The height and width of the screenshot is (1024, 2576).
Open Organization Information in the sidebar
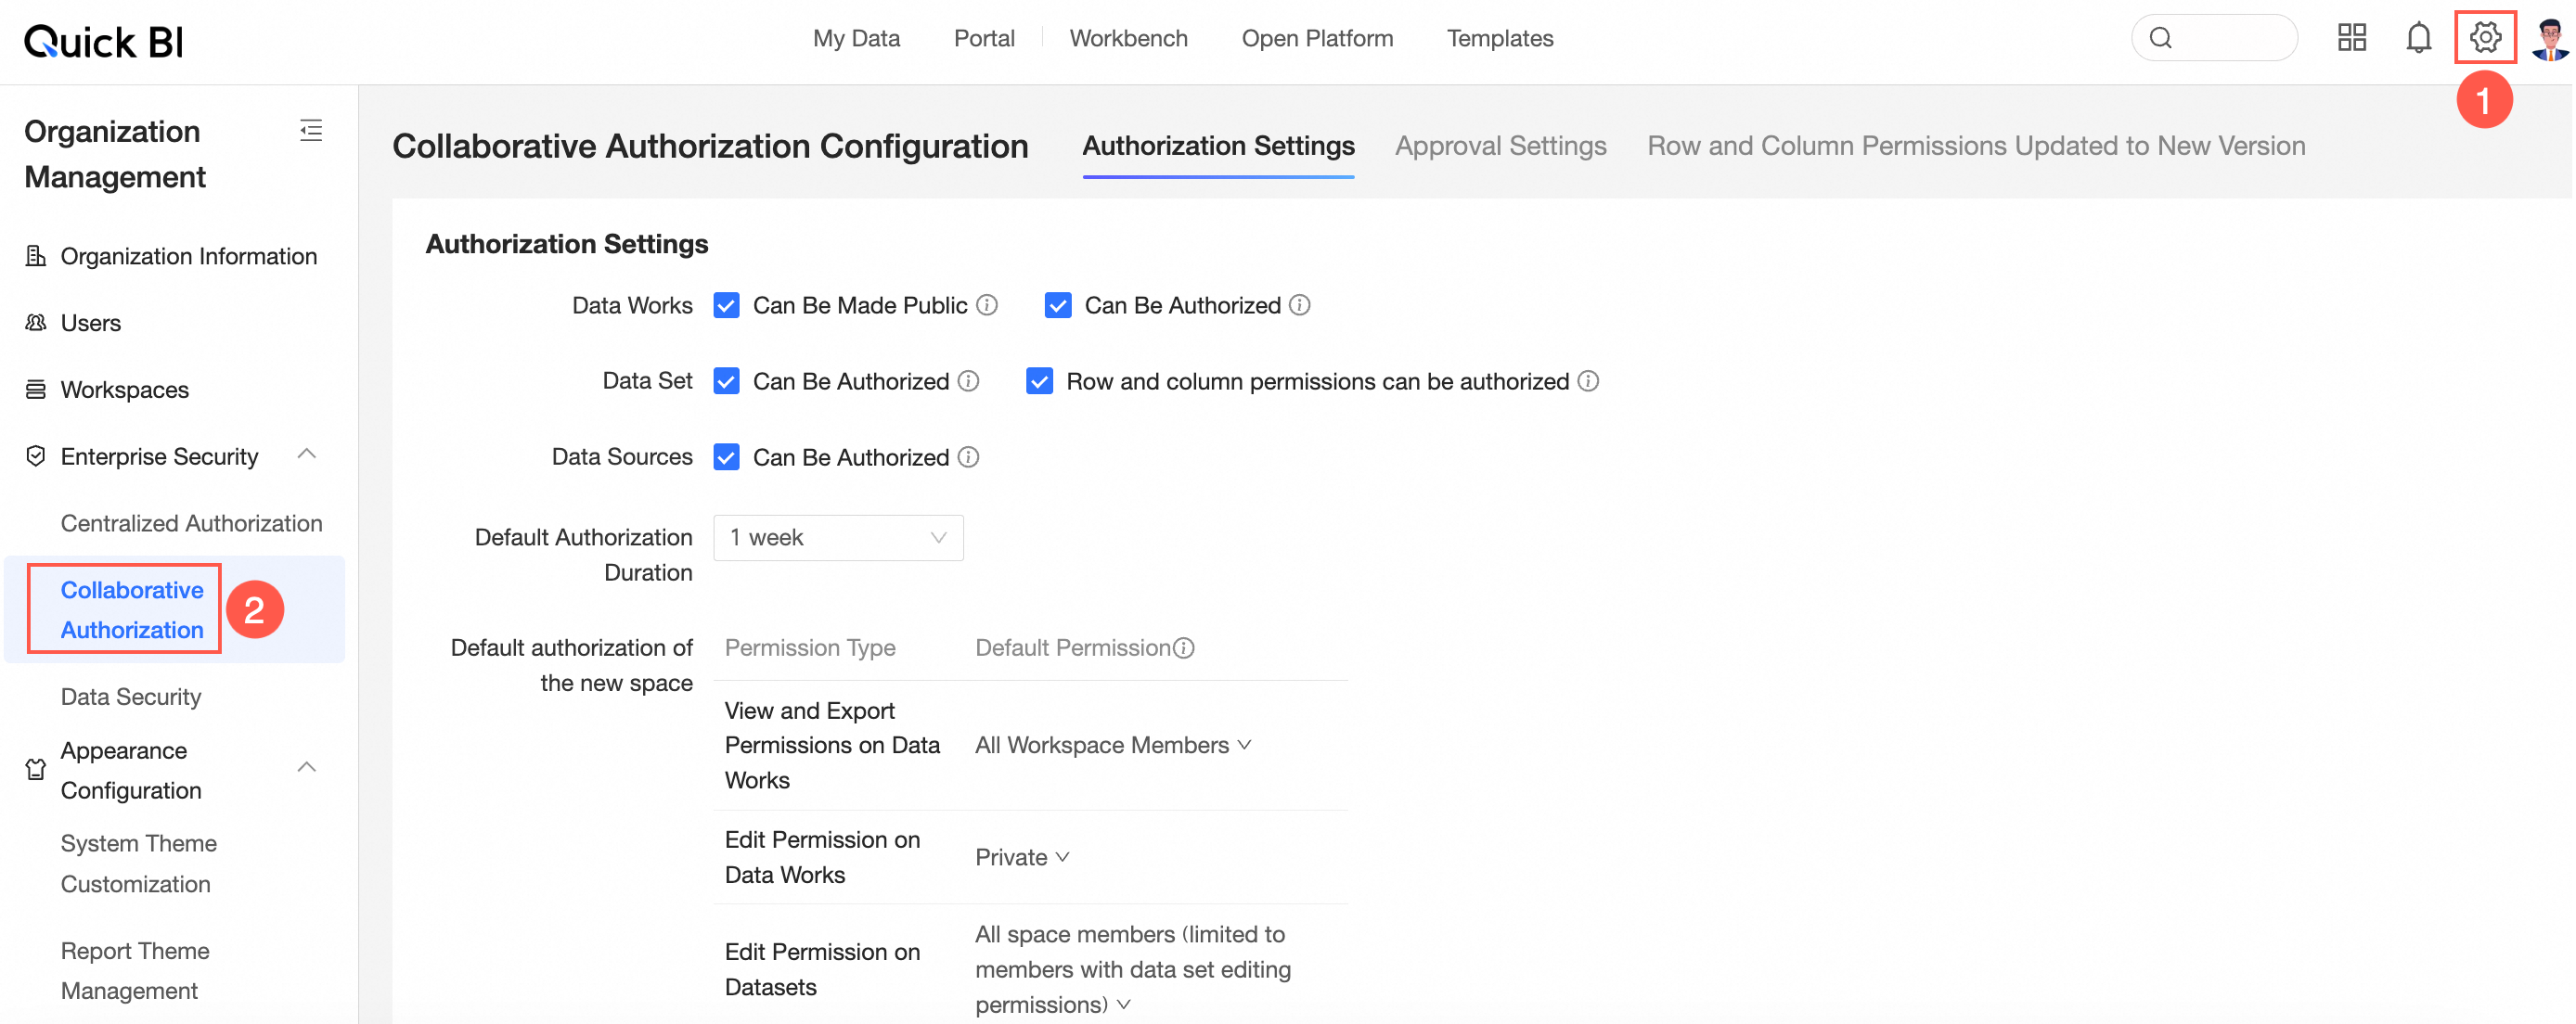pos(188,256)
